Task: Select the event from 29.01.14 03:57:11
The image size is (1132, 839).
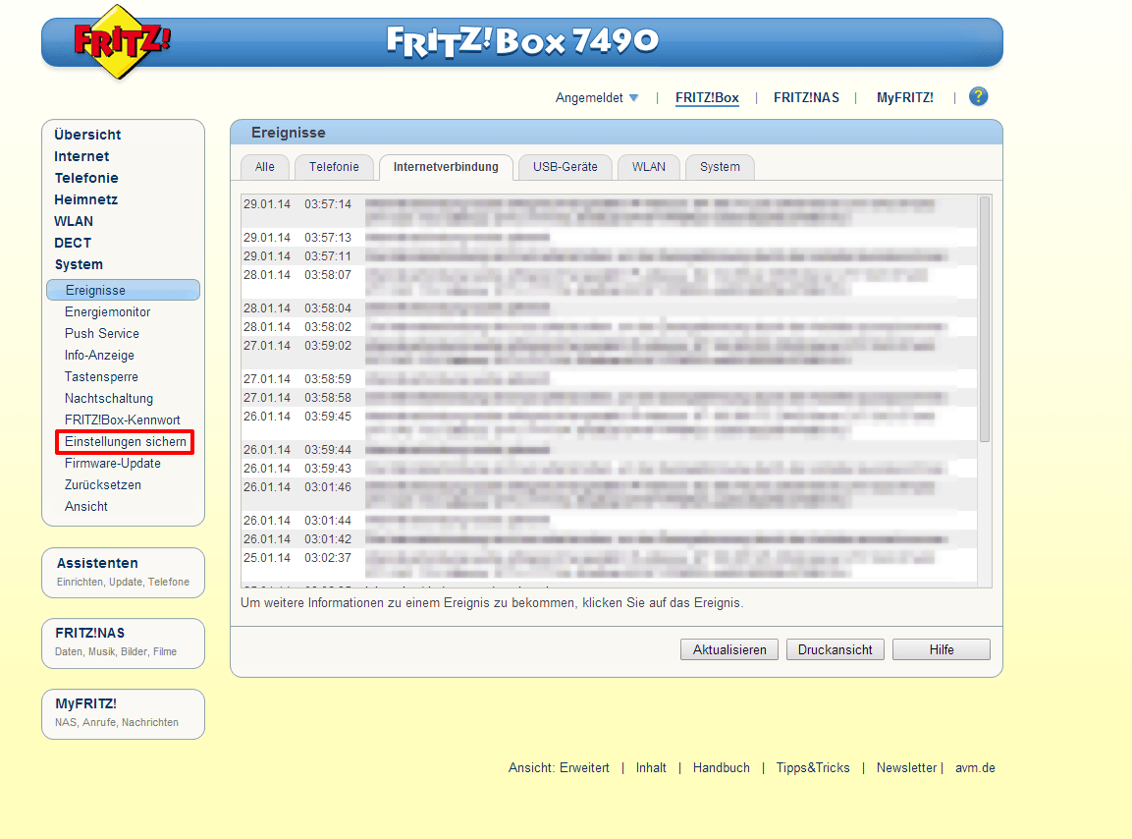Action: (610, 255)
